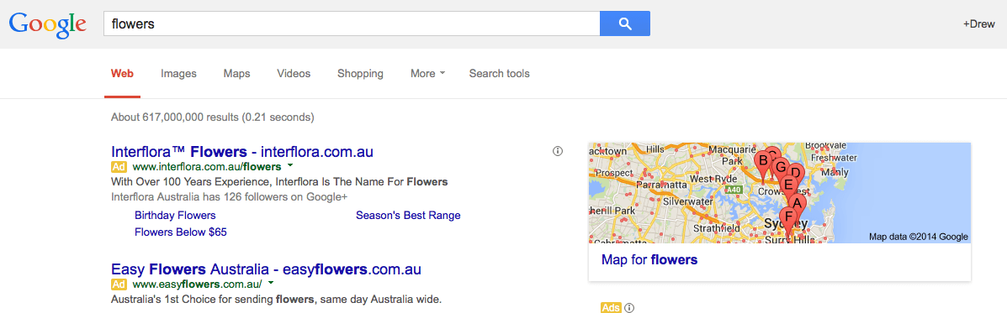1007x313 pixels.
Task: Click the info icon next to Ads label
Action: (x=629, y=308)
